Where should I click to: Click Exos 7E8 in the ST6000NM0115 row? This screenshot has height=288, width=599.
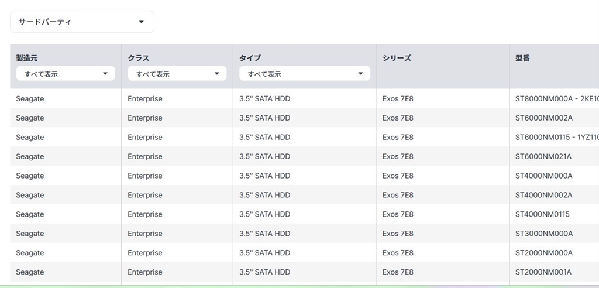coord(398,137)
